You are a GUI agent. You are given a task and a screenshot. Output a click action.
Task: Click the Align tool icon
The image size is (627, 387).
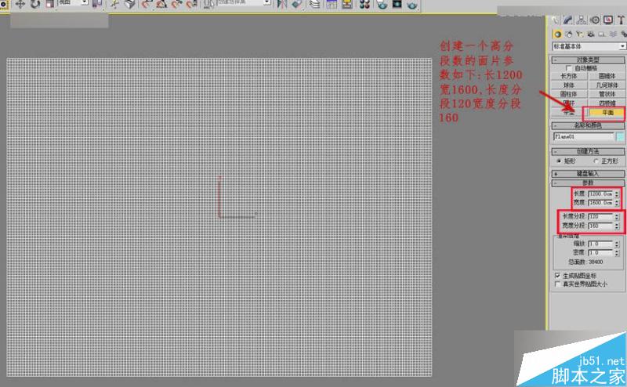tap(297, 5)
